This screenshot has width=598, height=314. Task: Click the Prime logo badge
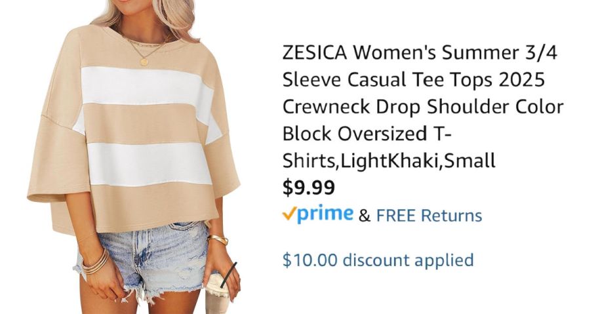coord(317,214)
